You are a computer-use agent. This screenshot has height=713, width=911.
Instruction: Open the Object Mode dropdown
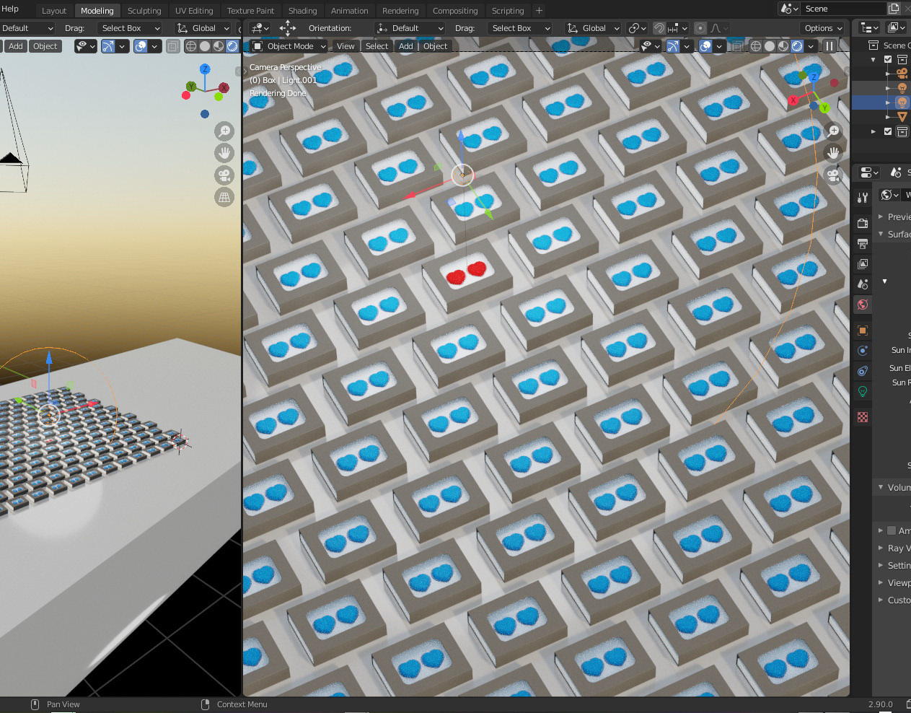click(x=289, y=46)
